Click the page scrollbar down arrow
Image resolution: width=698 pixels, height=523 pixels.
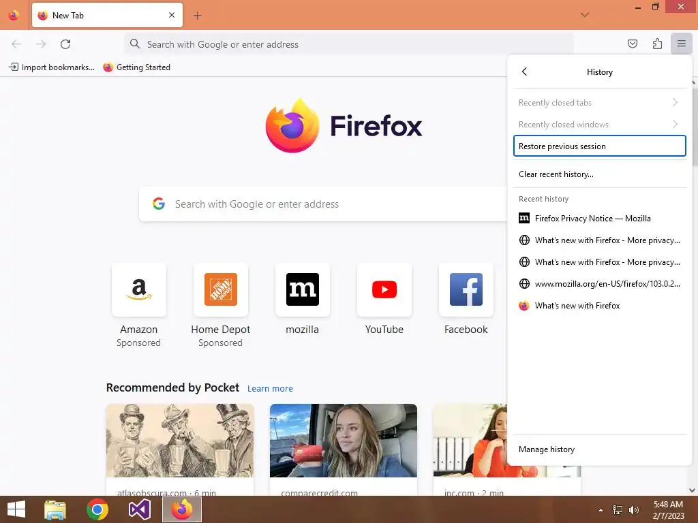[x=693, y=490]
